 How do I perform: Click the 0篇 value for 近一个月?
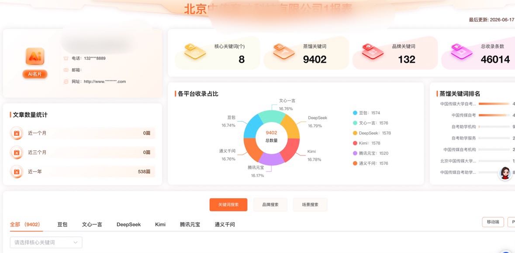147,133
